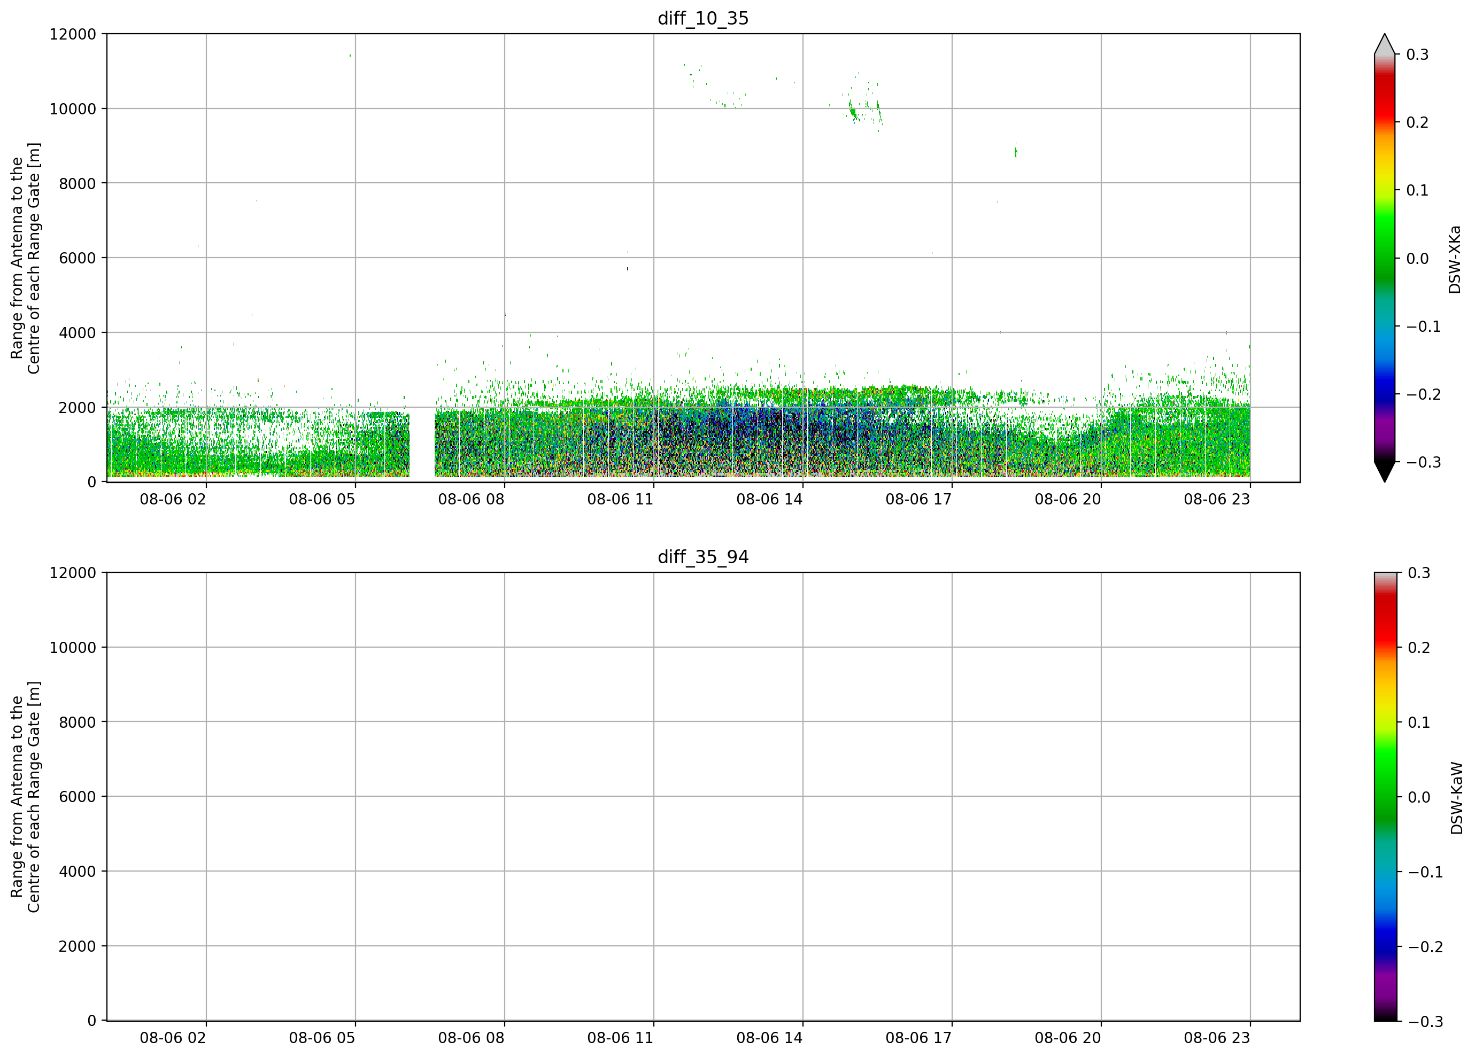This screenshot has width=1475, height=1057.
Task: Click the black lower arrow of top colorbar
Action: [1385, 472]
